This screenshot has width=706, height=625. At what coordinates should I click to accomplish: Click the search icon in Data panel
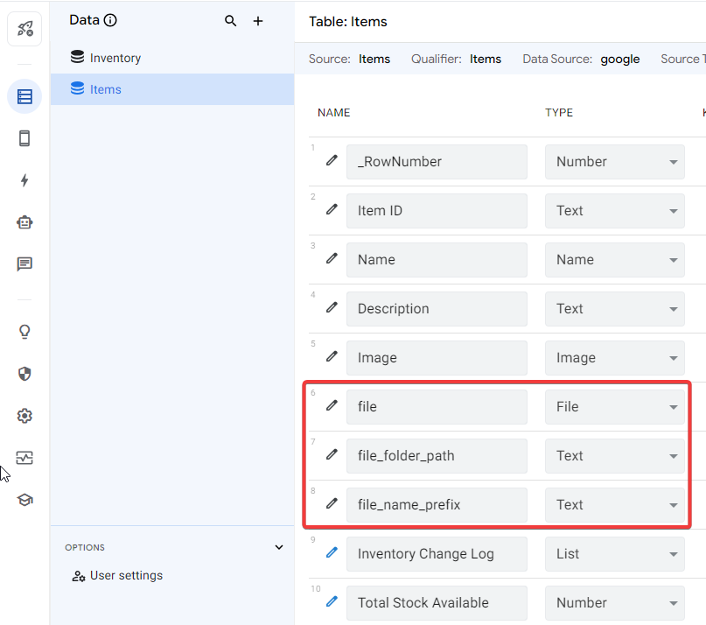point(231,21)
